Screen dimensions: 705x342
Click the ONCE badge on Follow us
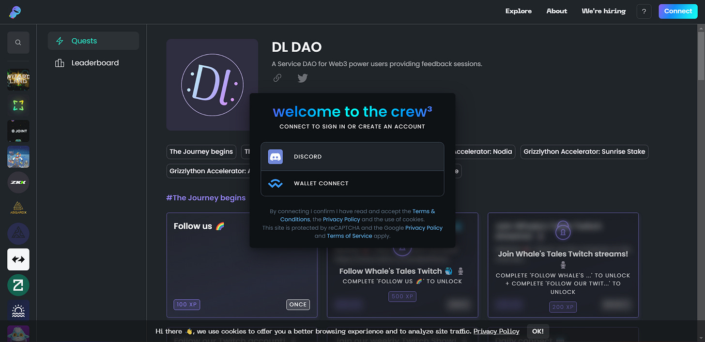298,305
